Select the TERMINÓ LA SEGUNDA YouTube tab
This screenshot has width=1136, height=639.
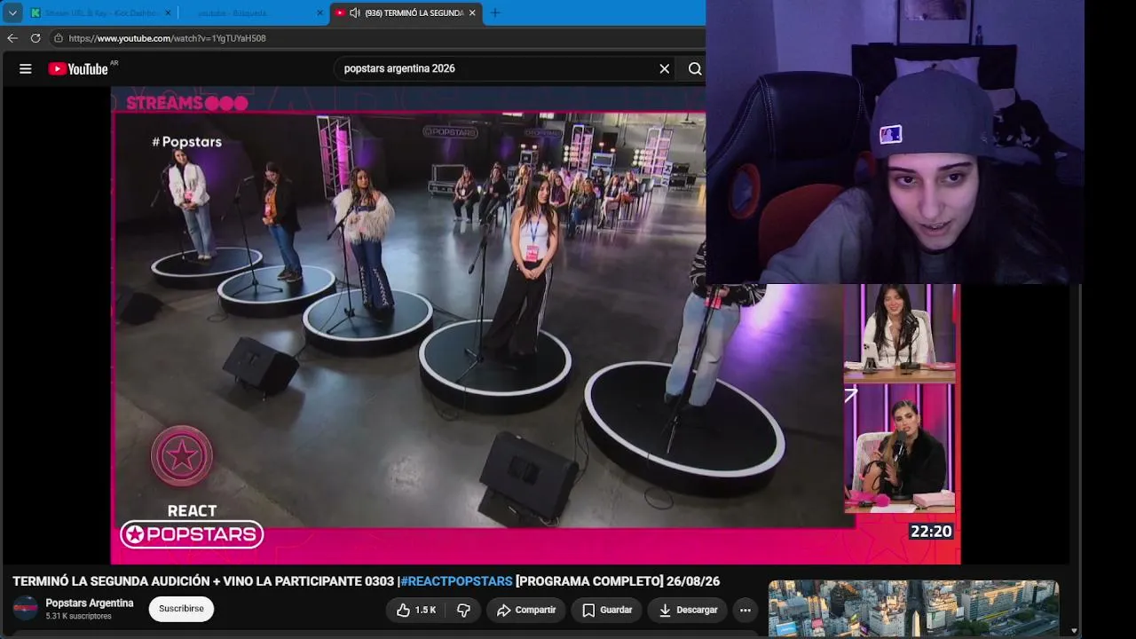[406, 12]
